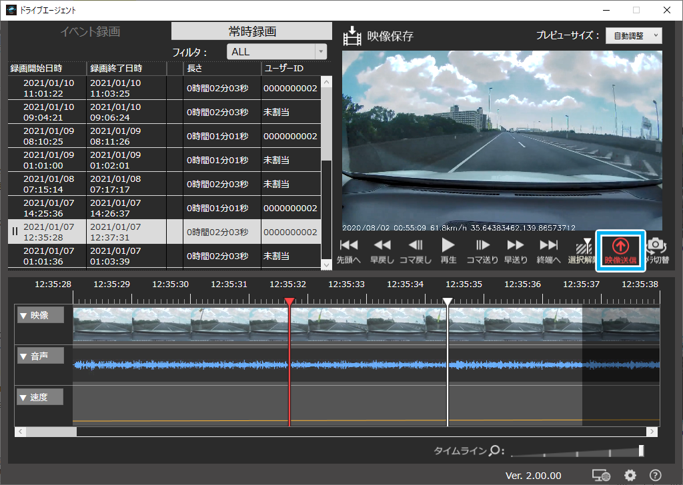Jump to end with 終端へ
The width and height of the screenshot is (683, 485).
(x=548, y=246)
